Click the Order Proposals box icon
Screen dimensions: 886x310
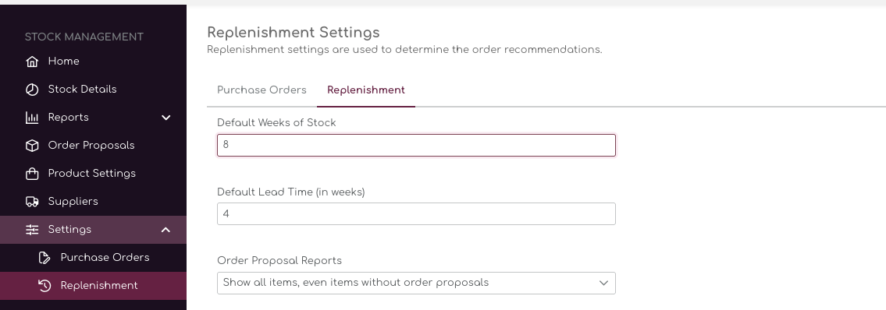(32, 146)
